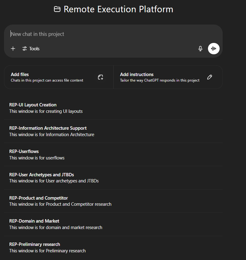Click 'This window is for User archetypes and JTBDs'
Image resolution: width=246 pixels, height=260 pixels.
[54, 181]
